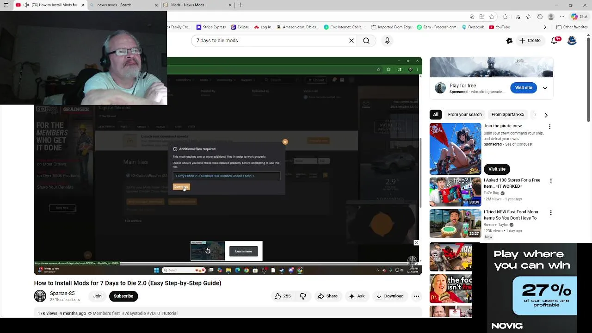
Task: Open the browser favorites list icon
Action: pyautogui.click(x=529, y=17)
